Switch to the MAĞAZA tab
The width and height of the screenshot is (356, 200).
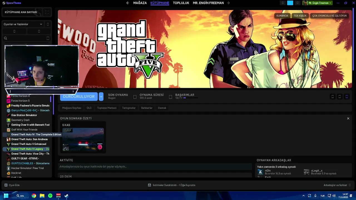click(x=140, y=3)
